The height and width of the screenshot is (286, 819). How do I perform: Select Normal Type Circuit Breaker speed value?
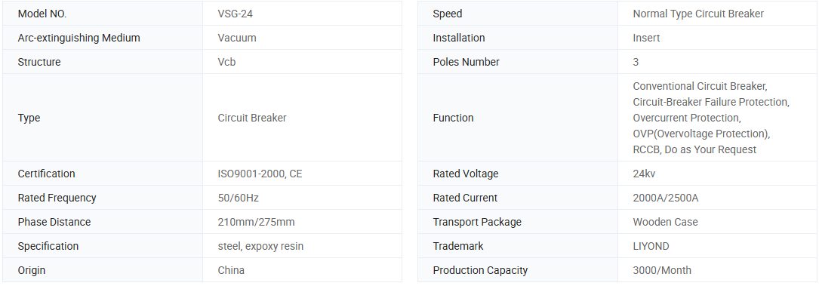coord(698,14)
